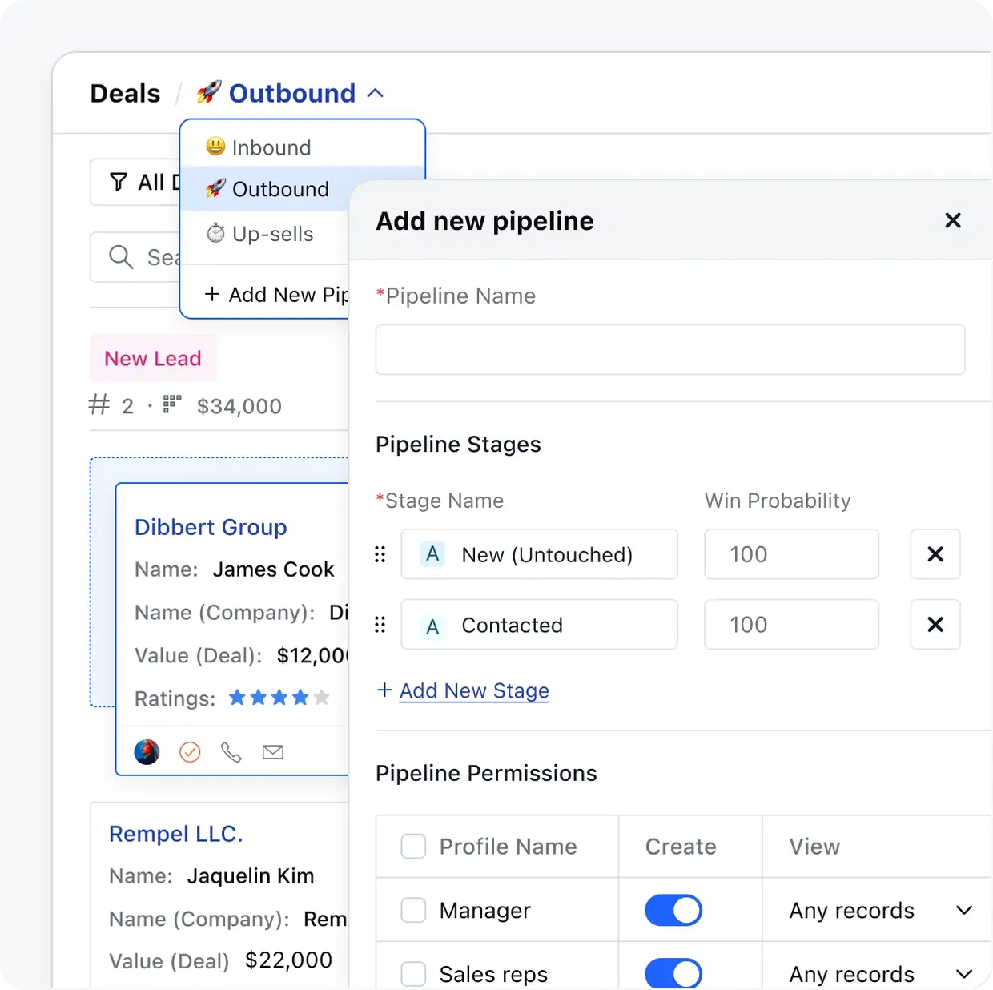Click the Jaquelin Kim name value
This screenshot has width=993, height=990.
click(x=251, y=876)
